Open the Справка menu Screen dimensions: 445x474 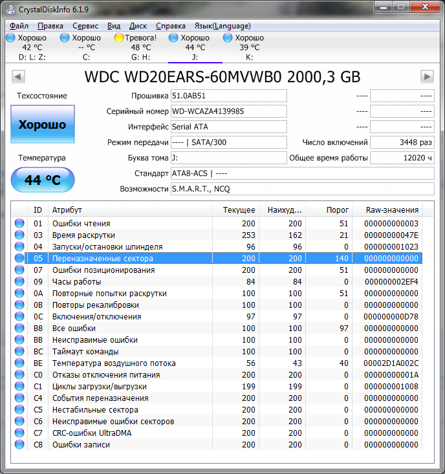coord(171,26)
